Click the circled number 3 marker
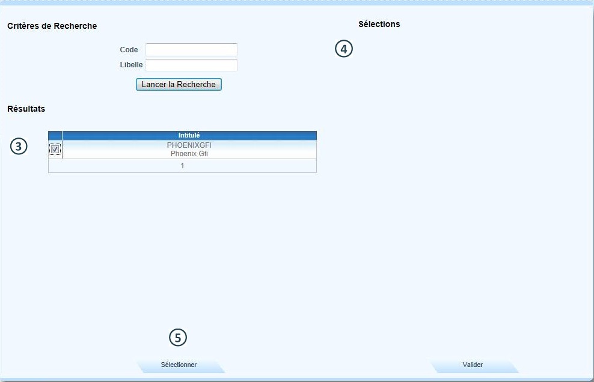Image resolution: width=594 pixels, height=382 pixels. (19, 146)
